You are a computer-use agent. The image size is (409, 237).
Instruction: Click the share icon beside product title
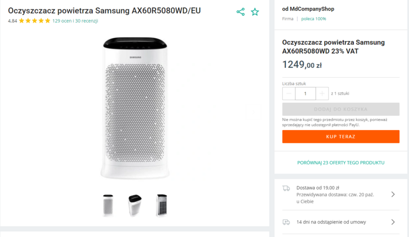tap(240, 12)
